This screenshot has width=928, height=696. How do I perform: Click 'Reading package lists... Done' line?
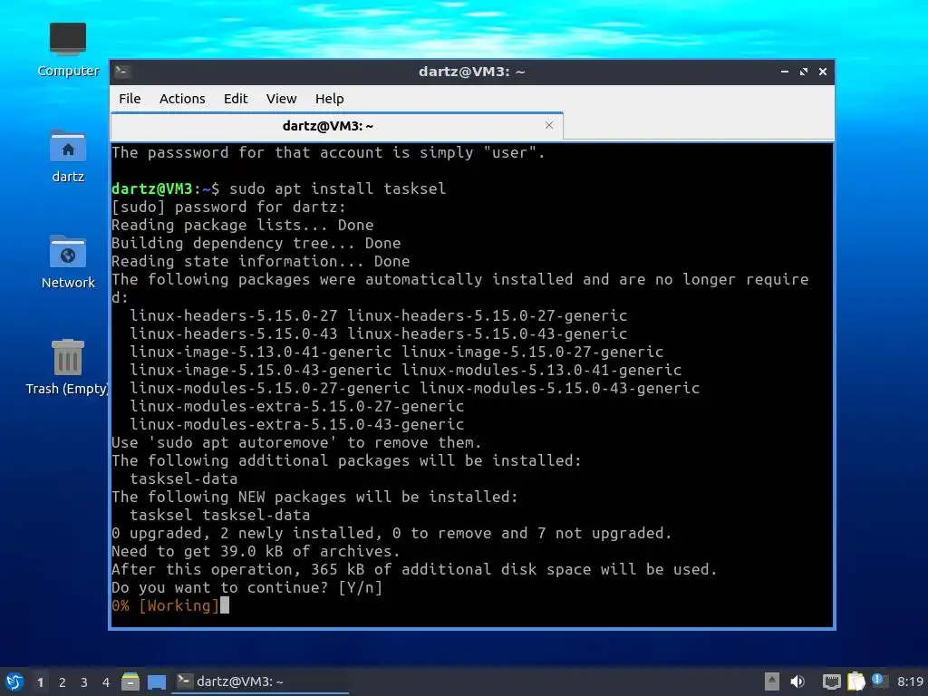[x=243, y=226]
